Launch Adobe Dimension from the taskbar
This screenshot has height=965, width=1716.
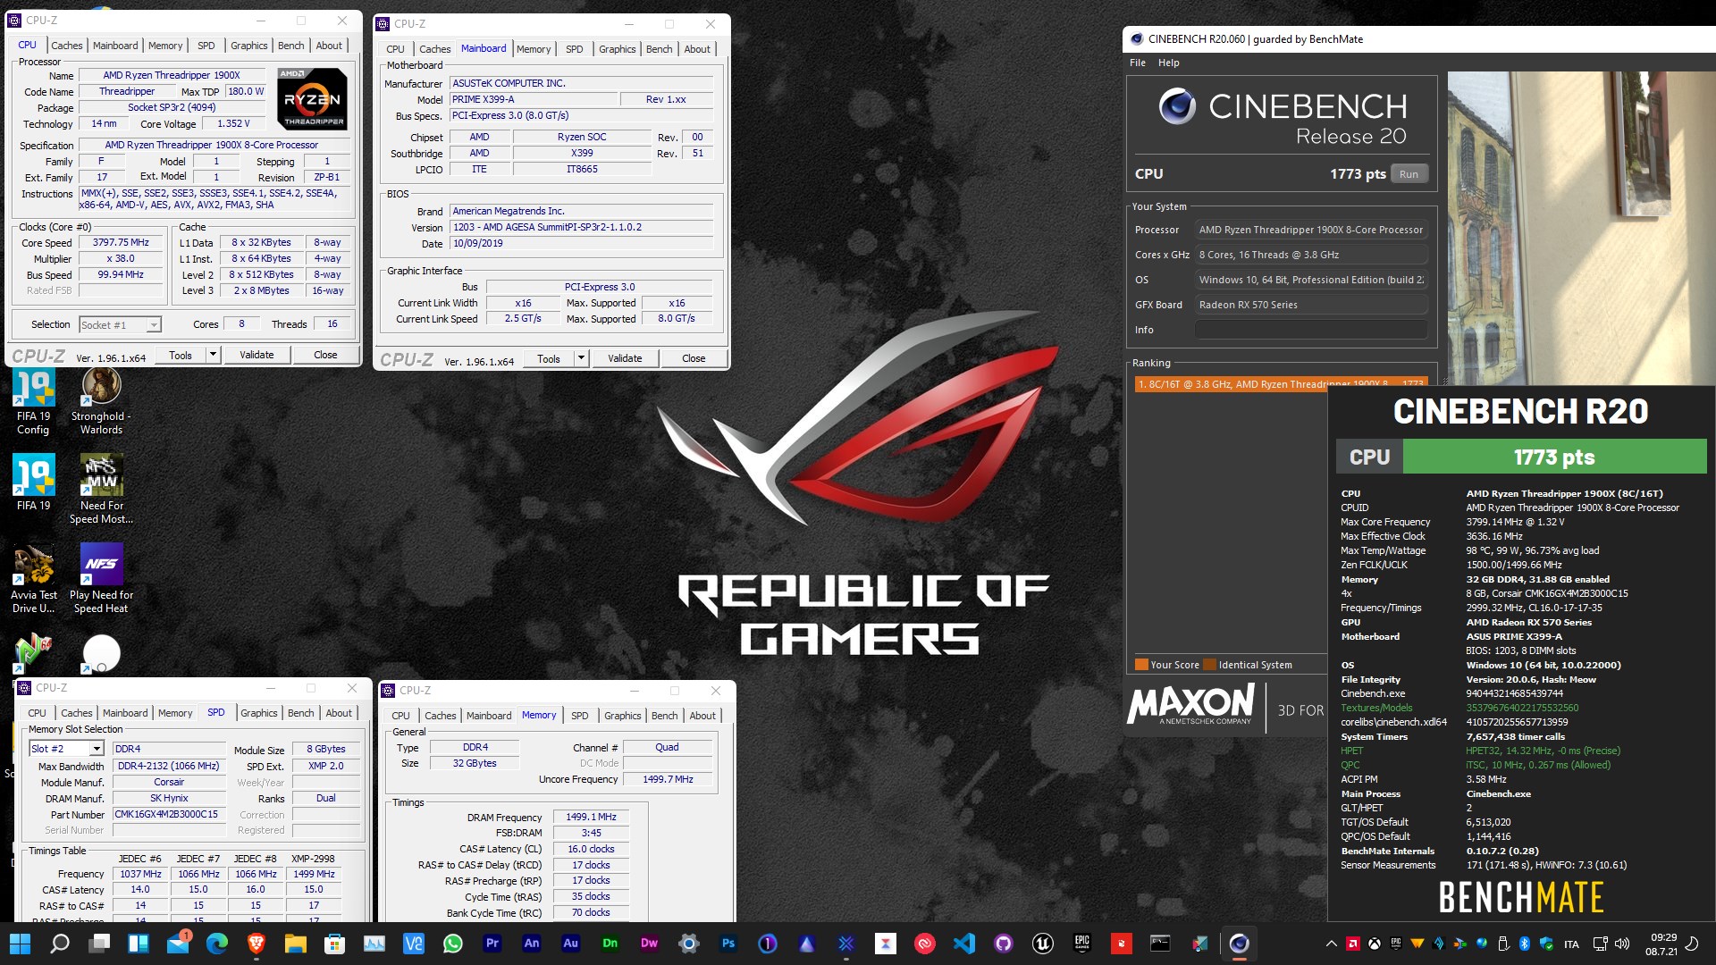pos(610,943)
